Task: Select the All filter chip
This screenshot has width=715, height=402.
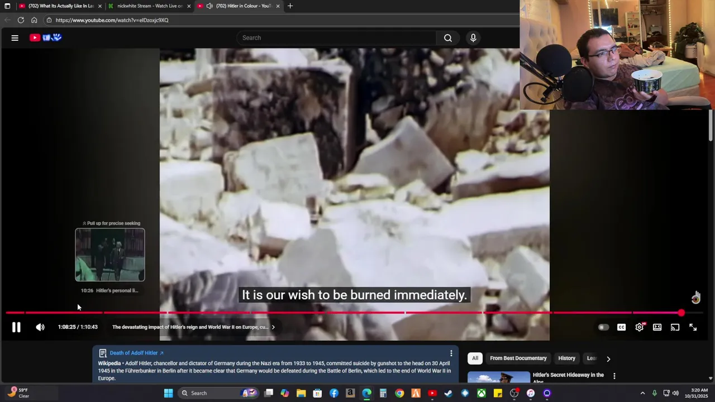Action: point(475,358)
